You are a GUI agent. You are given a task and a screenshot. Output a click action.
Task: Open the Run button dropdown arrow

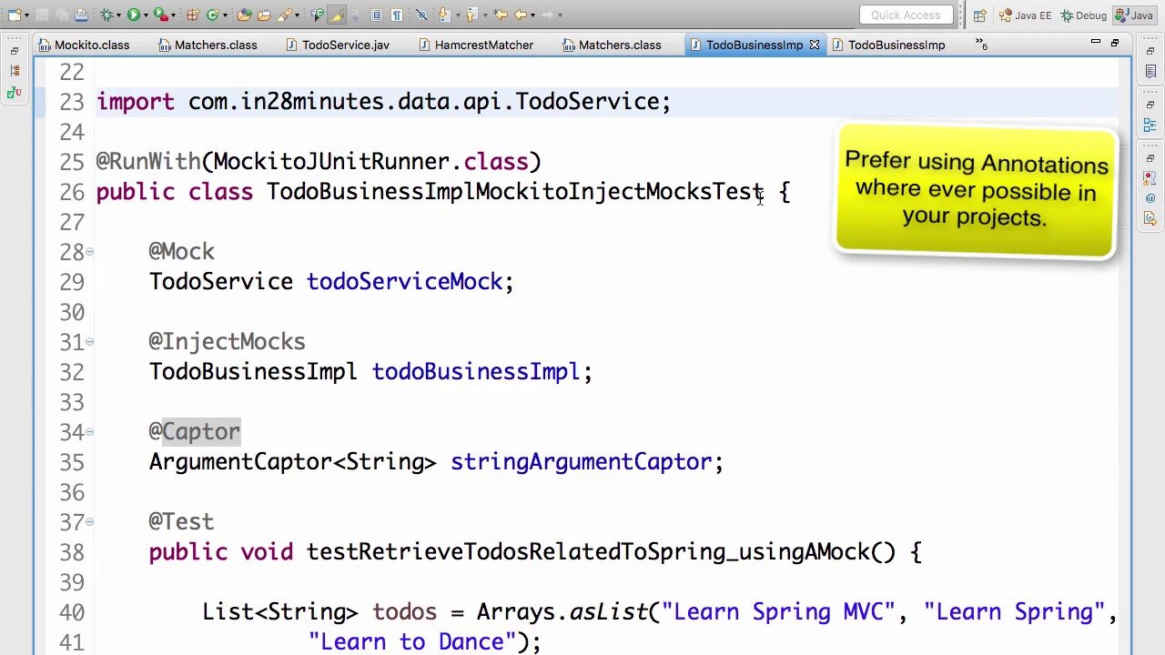146,15
